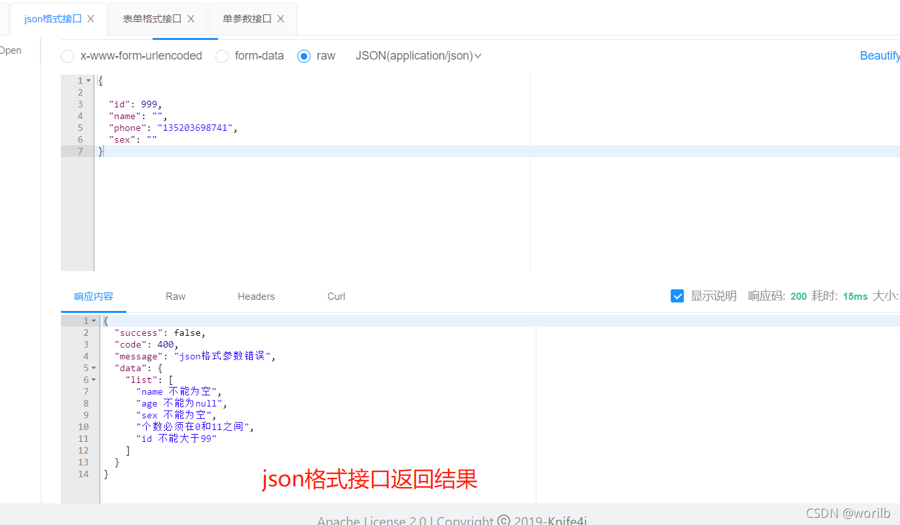Screen dimensions: 900x525
Task: Open the Headers response tab
Action: [x=256, y=297]
